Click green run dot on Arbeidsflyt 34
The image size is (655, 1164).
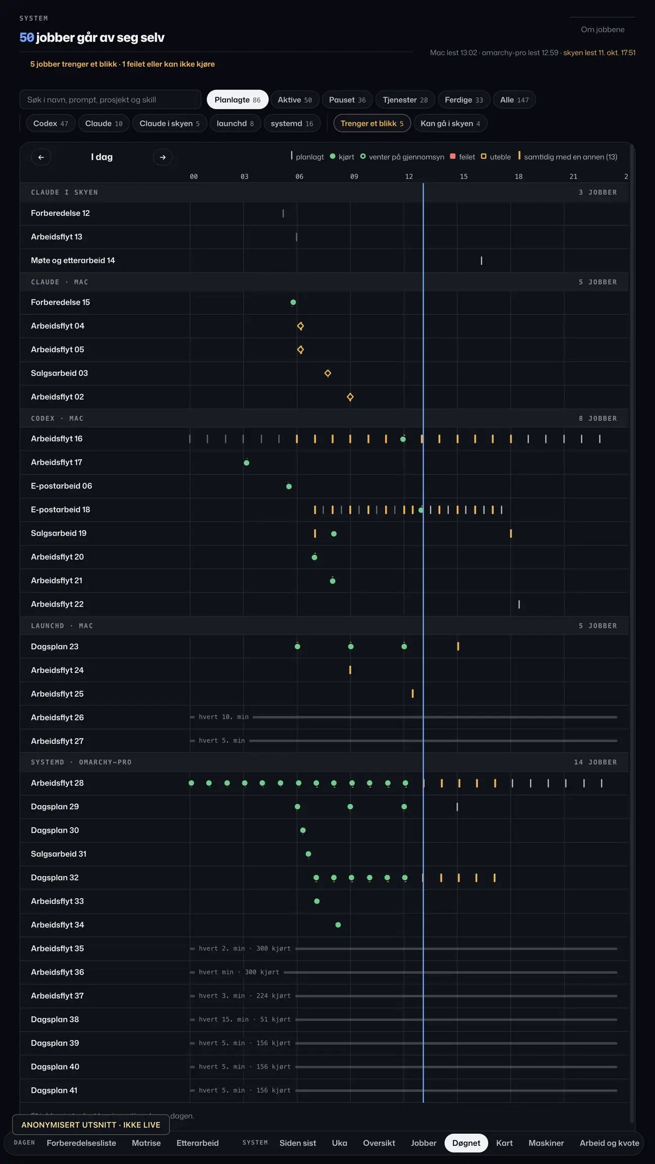pos(338,925)
